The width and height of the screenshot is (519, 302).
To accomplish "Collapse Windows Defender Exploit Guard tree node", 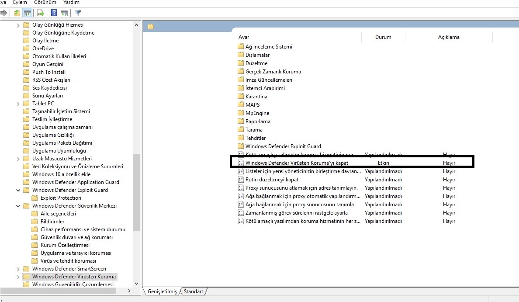I will pyautogui.click(x=18, y=190).
